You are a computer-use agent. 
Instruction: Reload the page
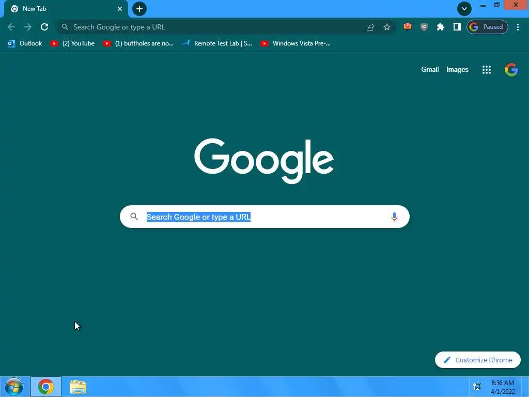44,27
